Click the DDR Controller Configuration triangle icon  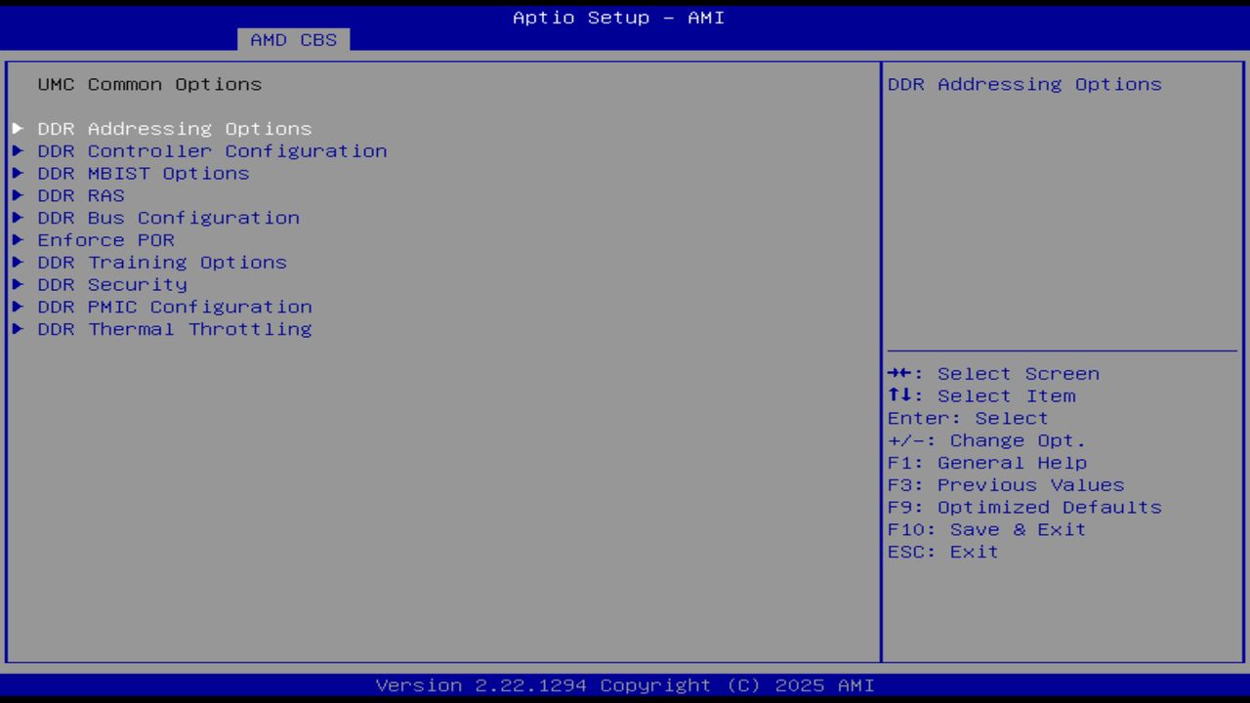19,150
